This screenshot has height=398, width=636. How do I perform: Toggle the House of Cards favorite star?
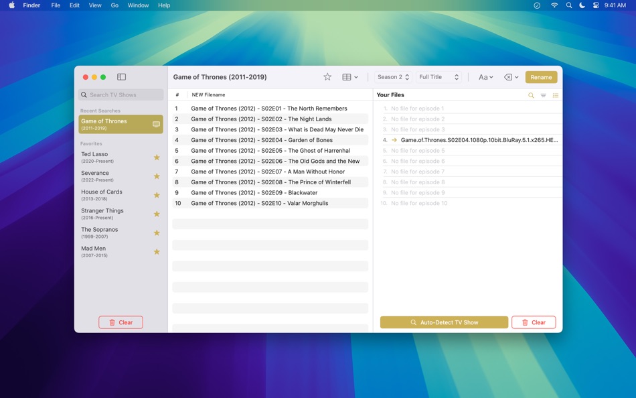[157, 195]
